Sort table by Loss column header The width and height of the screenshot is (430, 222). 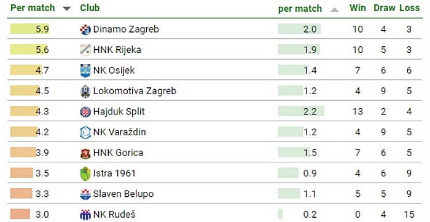click(410, 7)
